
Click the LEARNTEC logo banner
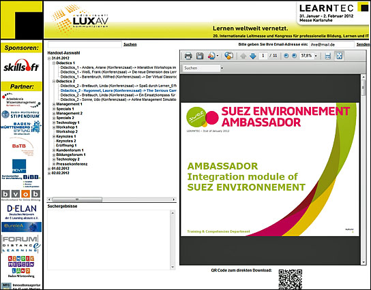[x=332, y=13]
